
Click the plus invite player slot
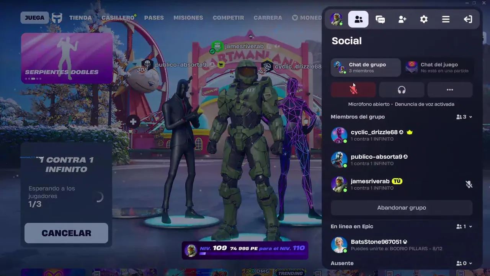(133, 122)
